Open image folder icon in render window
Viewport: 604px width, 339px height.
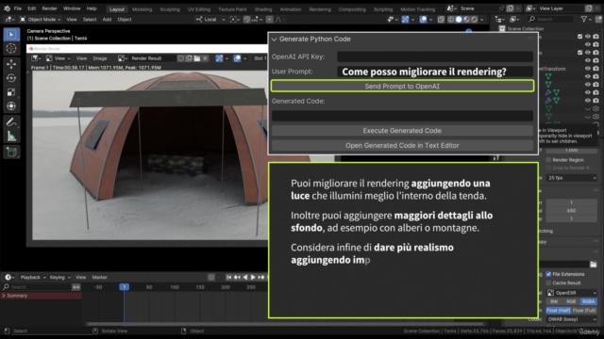click(x=197, y=58)
